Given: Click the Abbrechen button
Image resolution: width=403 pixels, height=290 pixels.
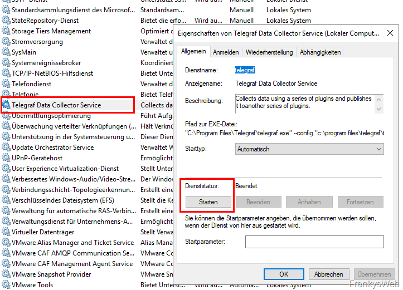Looking at the screenshot, I should point(329,274).
